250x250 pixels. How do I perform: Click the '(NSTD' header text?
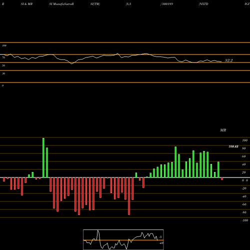(203, 4)
